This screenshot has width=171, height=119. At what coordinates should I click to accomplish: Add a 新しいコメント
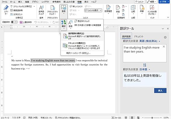point(76,6)
